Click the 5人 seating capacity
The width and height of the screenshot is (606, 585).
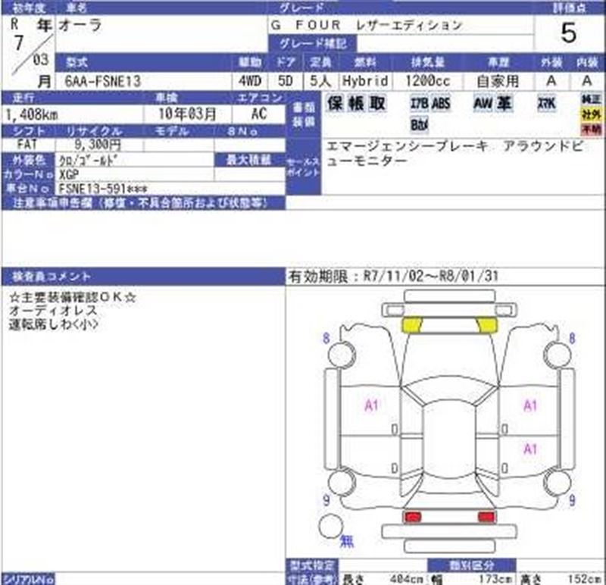(320, 81)
